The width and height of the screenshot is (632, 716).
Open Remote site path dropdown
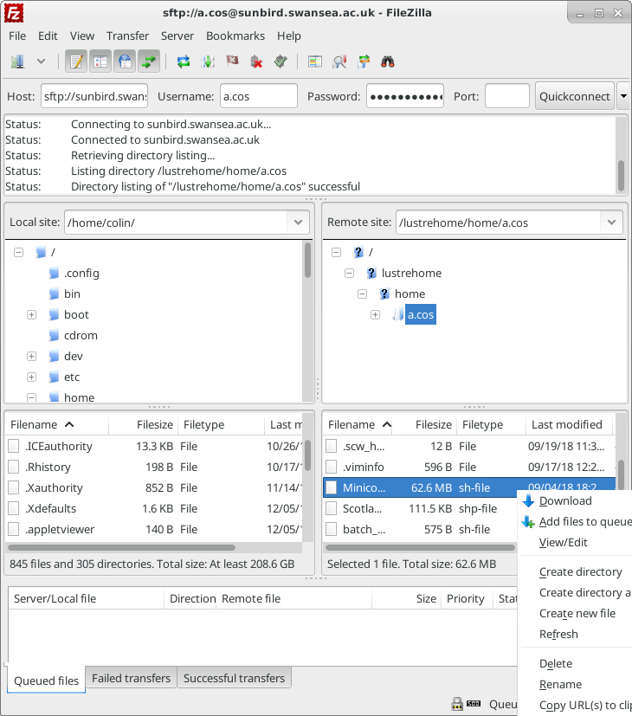pos(612,223)
